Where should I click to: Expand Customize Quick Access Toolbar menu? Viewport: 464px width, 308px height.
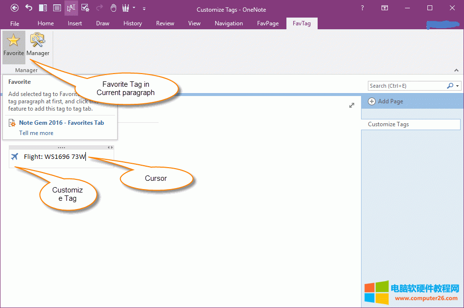[144, 8]
